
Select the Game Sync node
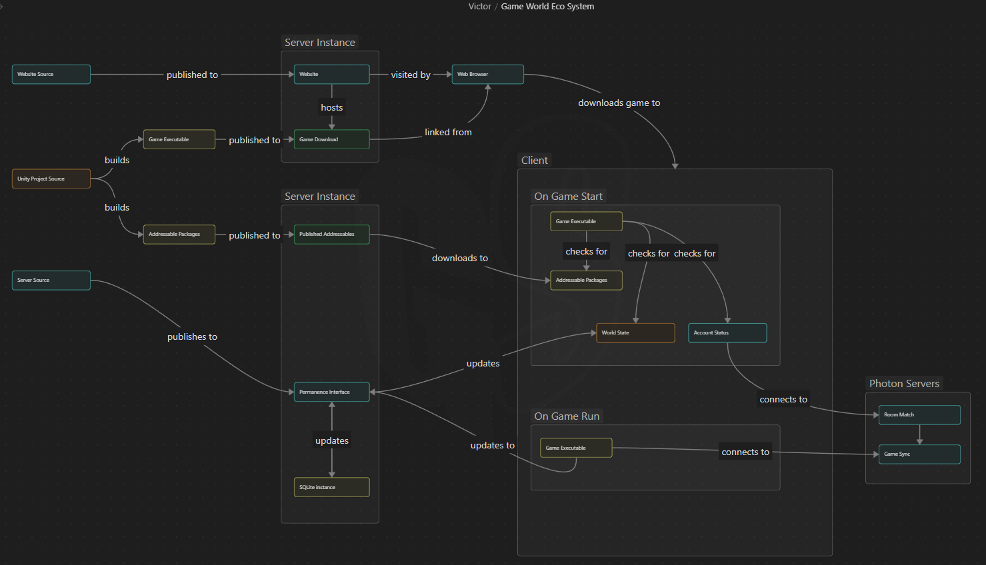pos(919,454)
